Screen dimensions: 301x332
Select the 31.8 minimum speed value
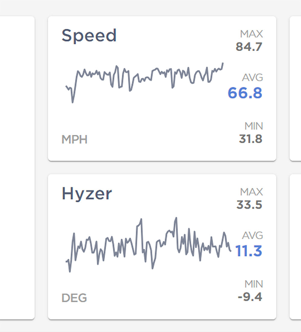pyautogui.click(x=250, y=139)
